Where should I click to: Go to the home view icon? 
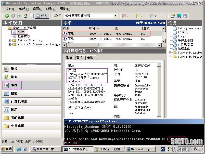pyautogui.click(x=25, y=16)
